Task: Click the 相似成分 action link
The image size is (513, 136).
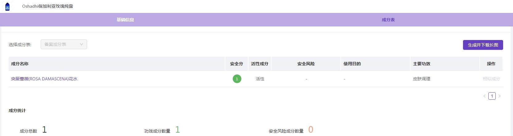Action: click(x=491, y=79)
